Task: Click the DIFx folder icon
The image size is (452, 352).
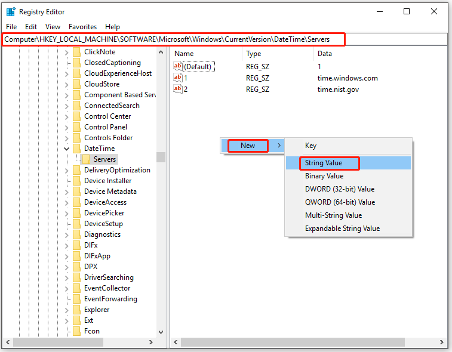Action: (76, 245)
